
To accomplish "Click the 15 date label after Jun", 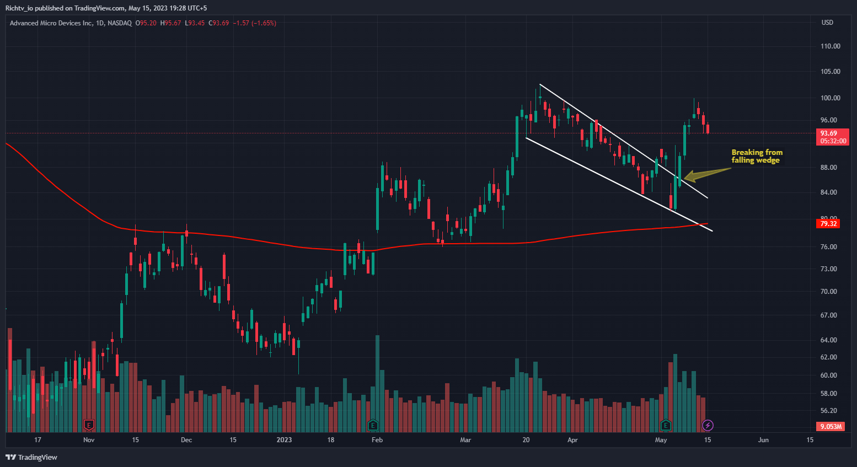I will [x=810, y=440].
